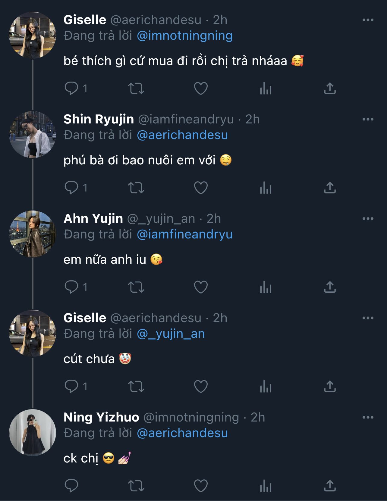Open more options on Ahn Yujin's tweet

(368, 219)
